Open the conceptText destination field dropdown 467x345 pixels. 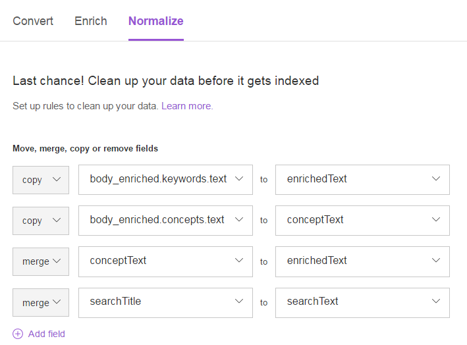(362, 220)
